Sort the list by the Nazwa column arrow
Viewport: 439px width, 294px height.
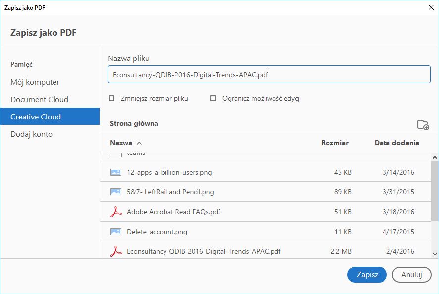click(x=139, y=143)
